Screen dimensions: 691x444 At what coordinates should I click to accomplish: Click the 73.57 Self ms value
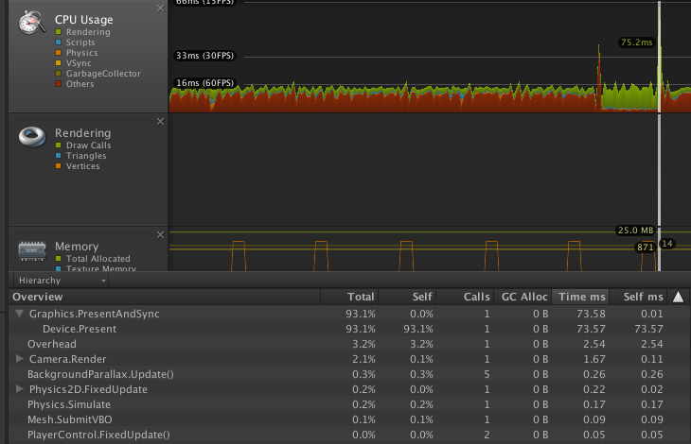pyautogui.click(x=648, y=329)
